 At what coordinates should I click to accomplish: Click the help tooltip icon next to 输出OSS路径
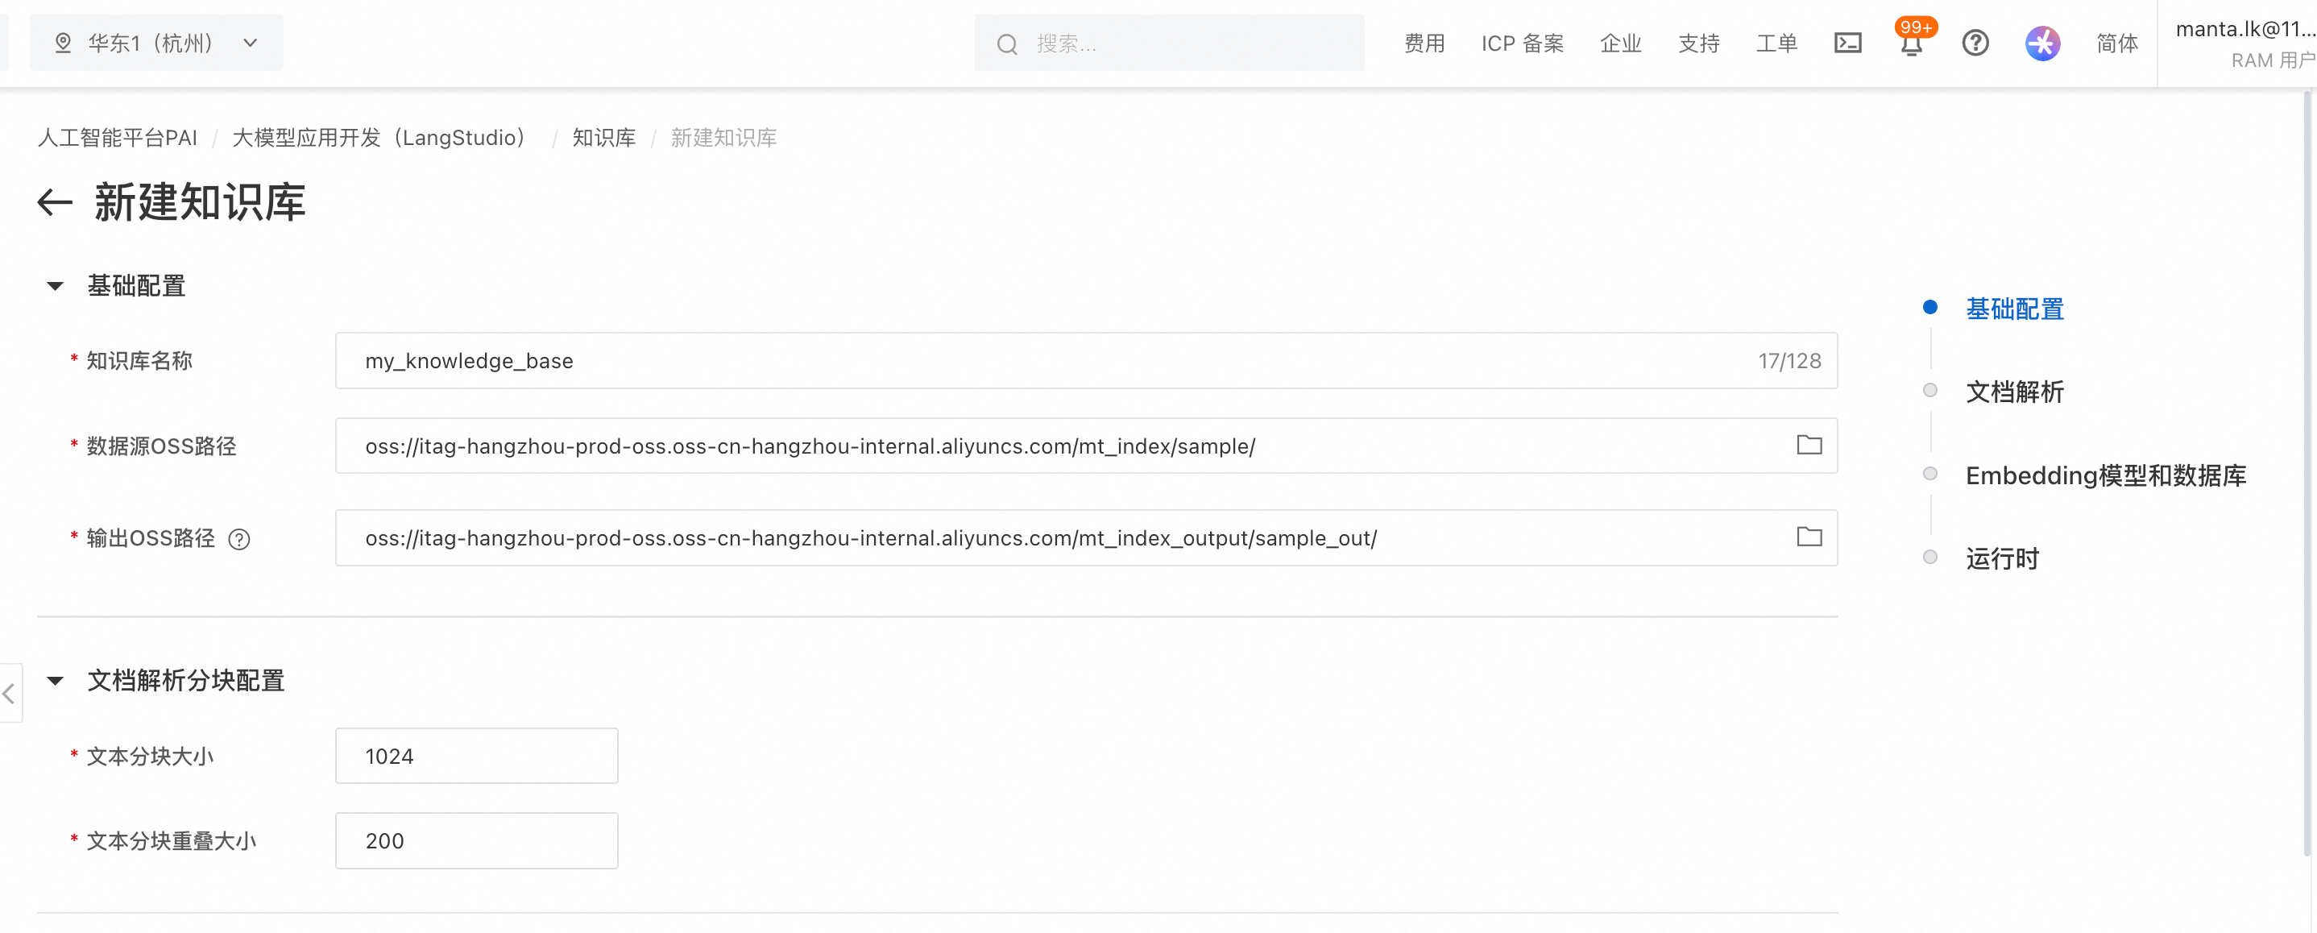239,539
